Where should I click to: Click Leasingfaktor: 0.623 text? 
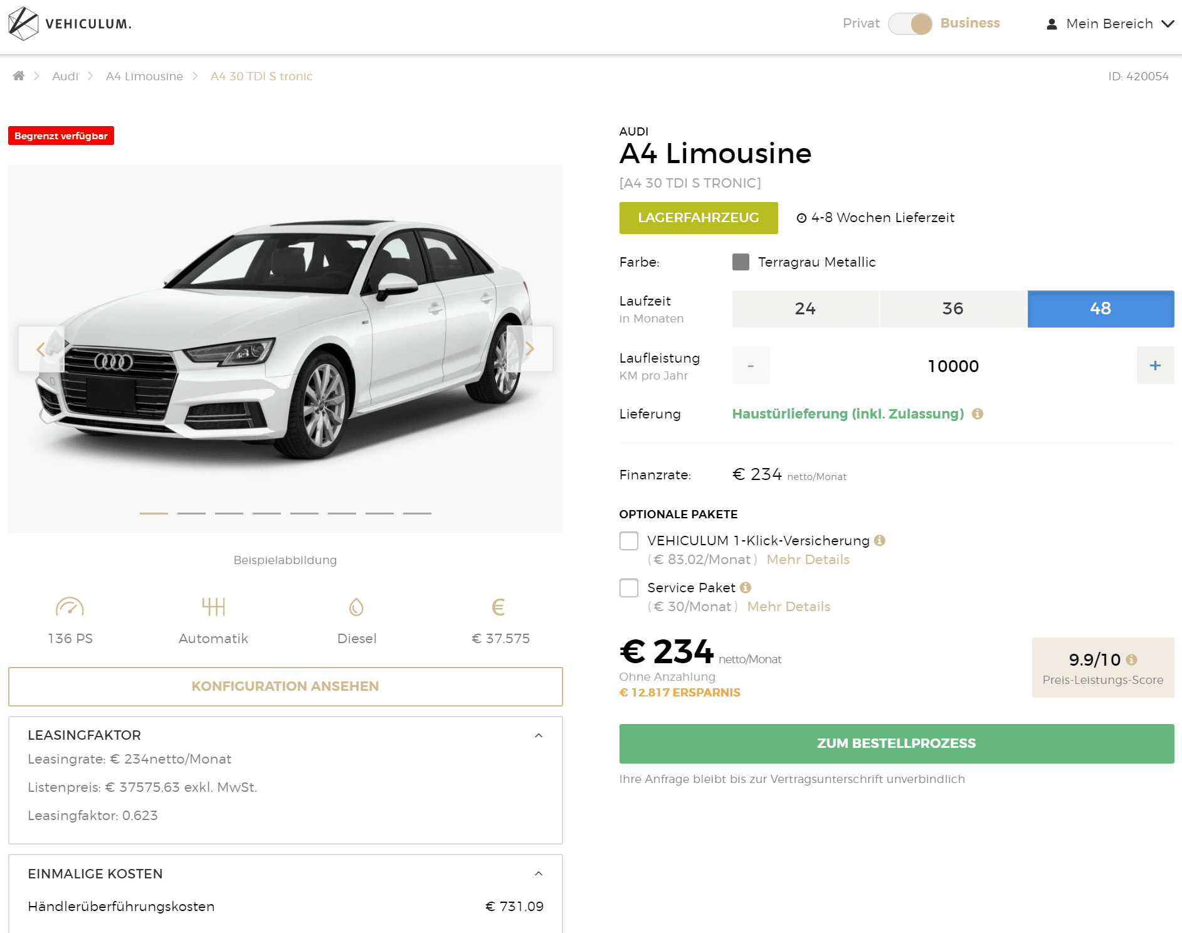(93, 816)
